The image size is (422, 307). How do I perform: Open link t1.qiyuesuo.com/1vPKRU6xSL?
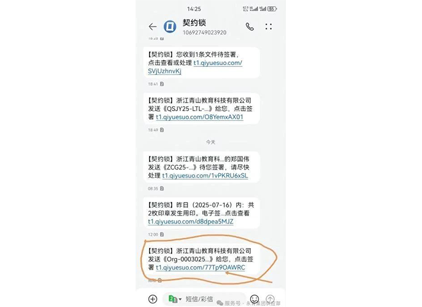point(205,176)
